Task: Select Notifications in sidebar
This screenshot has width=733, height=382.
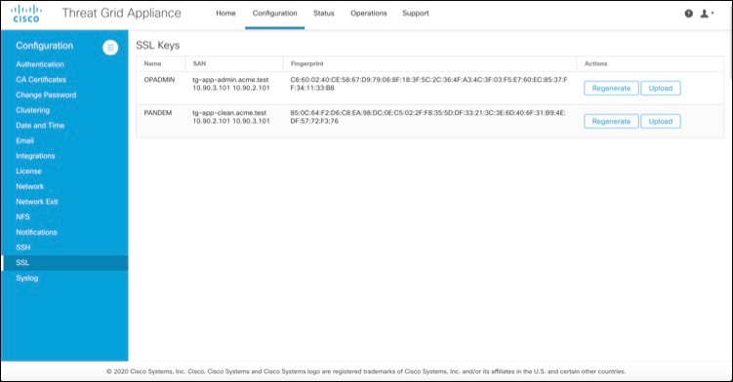Action: tap(36, 232)
